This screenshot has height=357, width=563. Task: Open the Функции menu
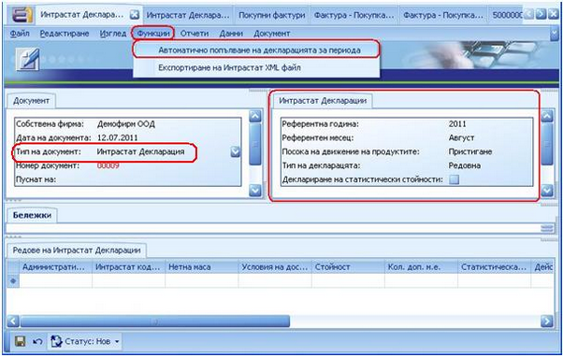pyautogui.click(x=153, y=34)
